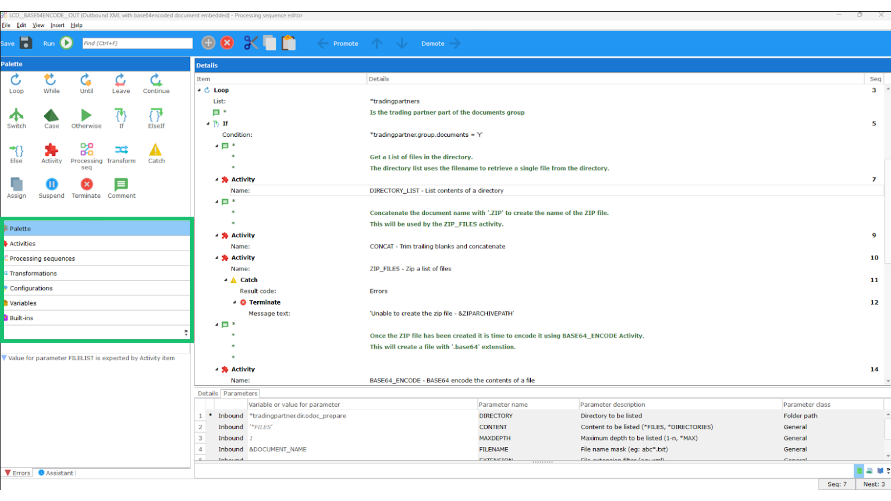Click the Save disk icon

(26, 43)
